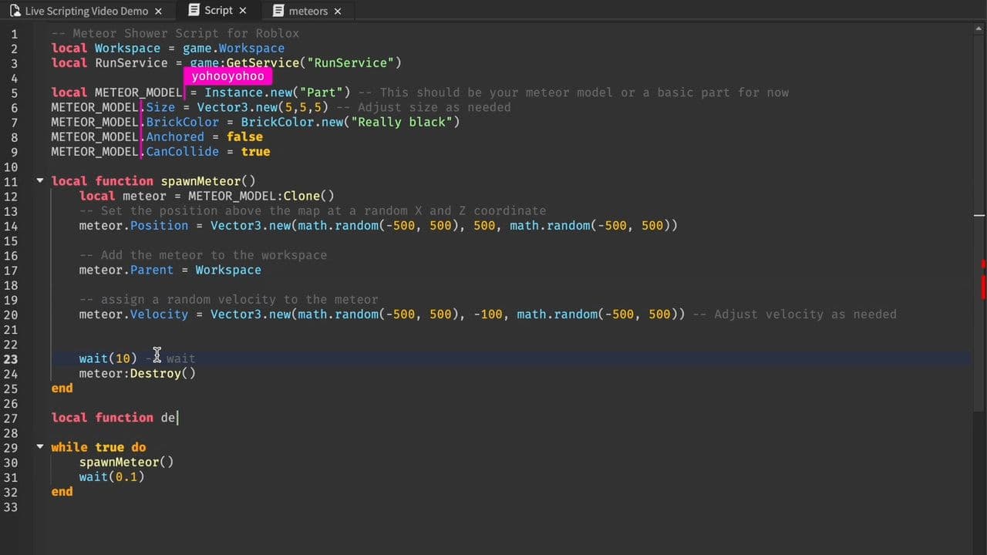The height and width of the screenshot is (555, 987).
Task: Click the white position marker on the scrollbar
Action: pyautogui.click(x=981, y=216)
